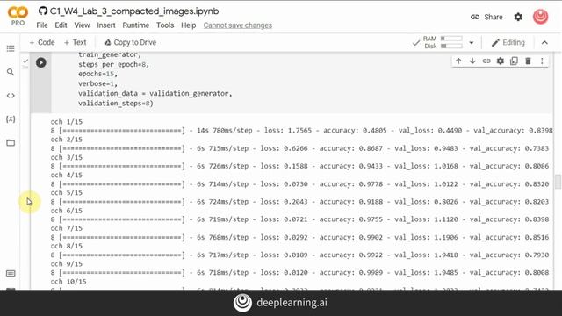Copy link to cell icon
The image size is (562, 316).
(486, 61)
